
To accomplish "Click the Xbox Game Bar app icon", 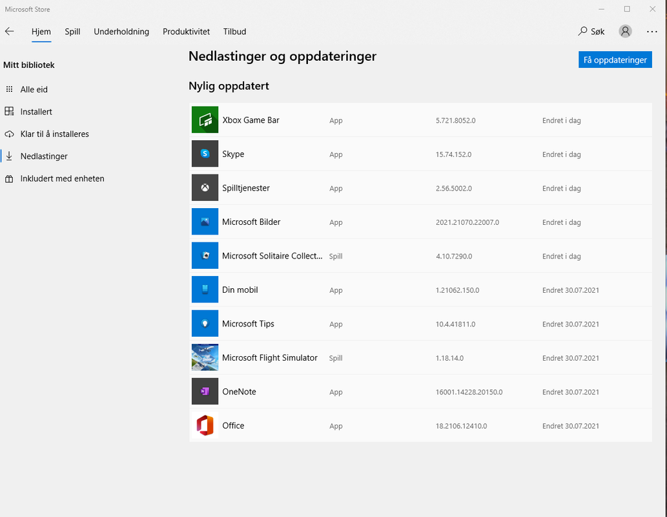I will [205, 120].
